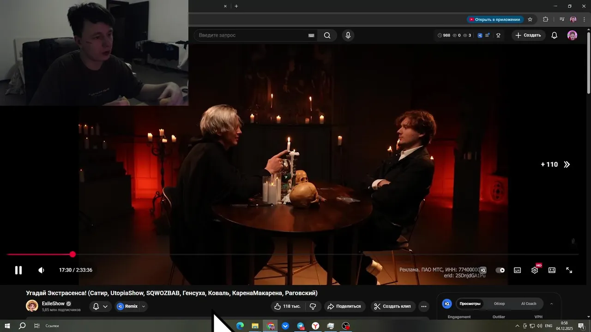Click the magnifier search button
591x332 pixels.
tap(327, 35)
